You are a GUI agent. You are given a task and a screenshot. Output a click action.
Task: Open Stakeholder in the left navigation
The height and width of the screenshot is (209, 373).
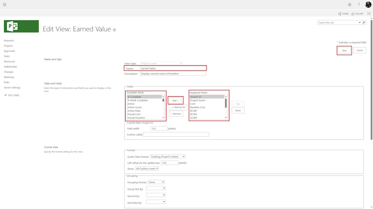[x=11, y=67]
